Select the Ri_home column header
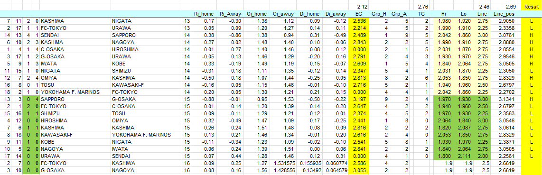This screenshot has width=542, height=175. pyautogui.click(x=204, y=14)
